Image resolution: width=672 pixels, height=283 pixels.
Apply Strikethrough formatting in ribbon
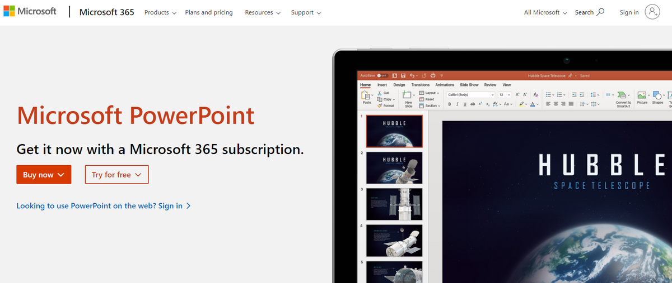[x=473, y=104]
